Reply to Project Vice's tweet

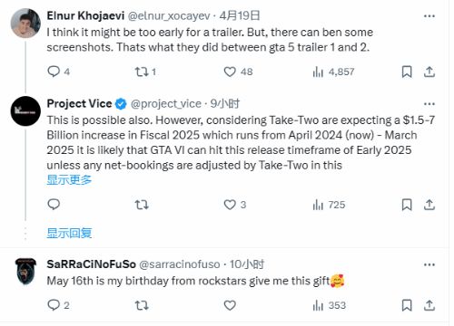54,205
